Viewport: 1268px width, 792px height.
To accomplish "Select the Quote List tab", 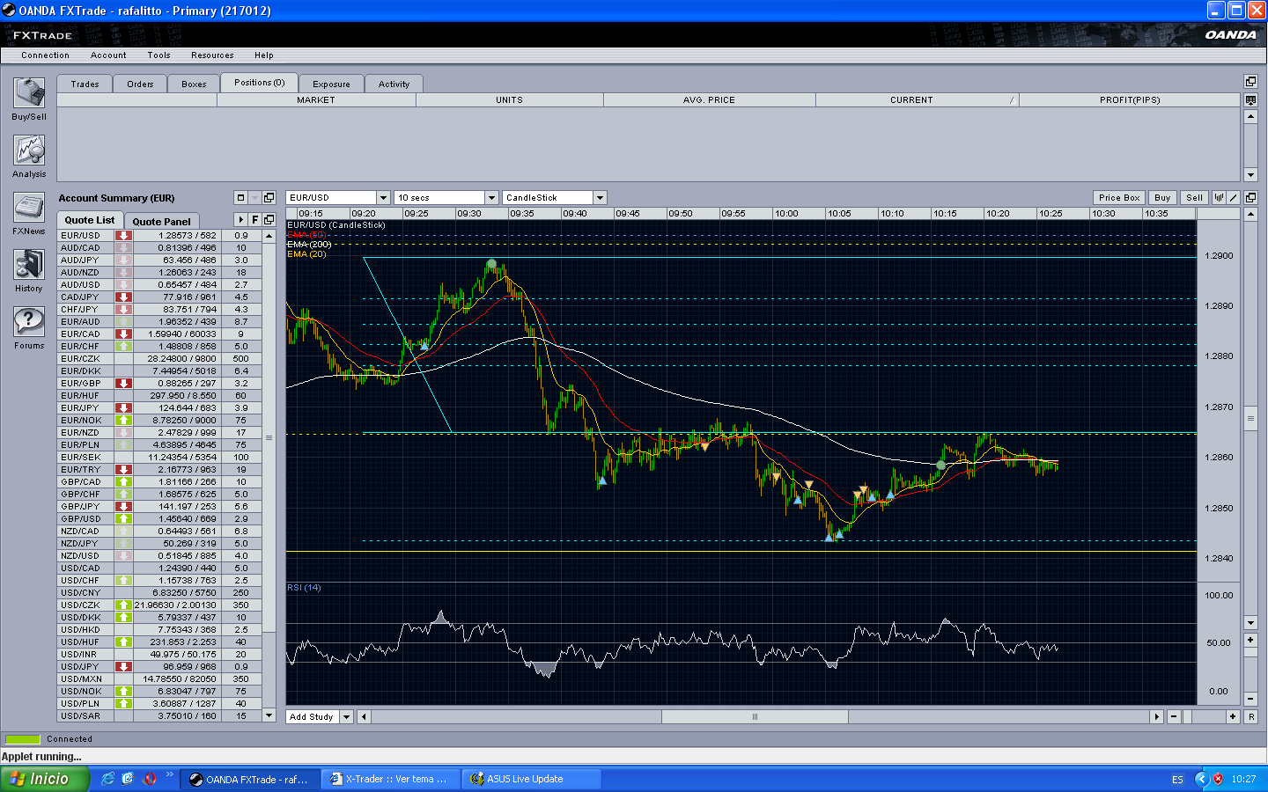I will (90, 220).
